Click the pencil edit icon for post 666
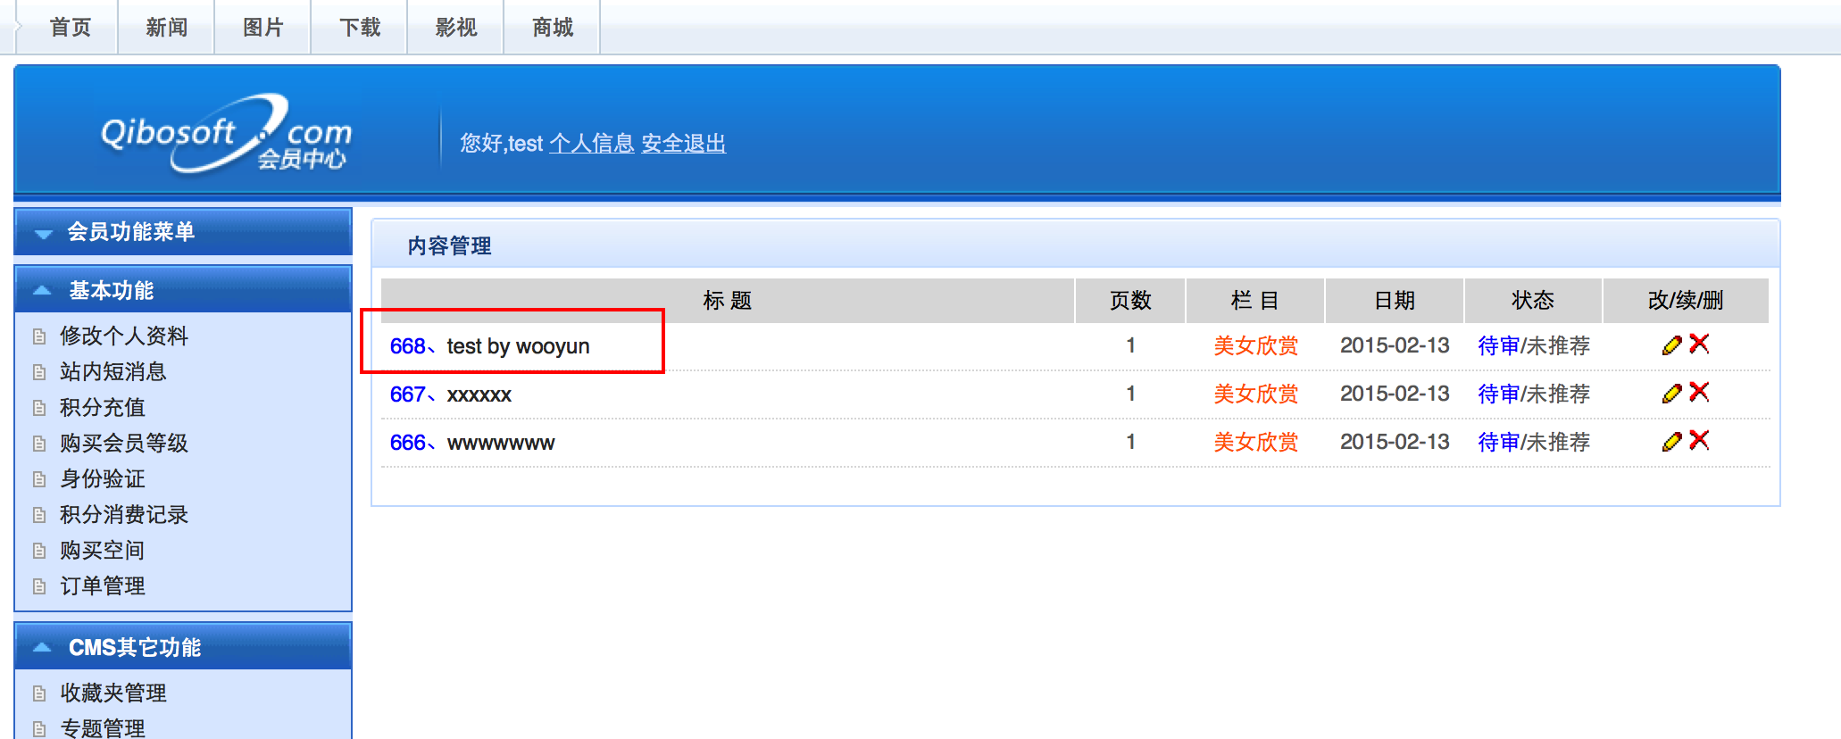Screen dimensions: 1841x739 (x=1672, y=441)
